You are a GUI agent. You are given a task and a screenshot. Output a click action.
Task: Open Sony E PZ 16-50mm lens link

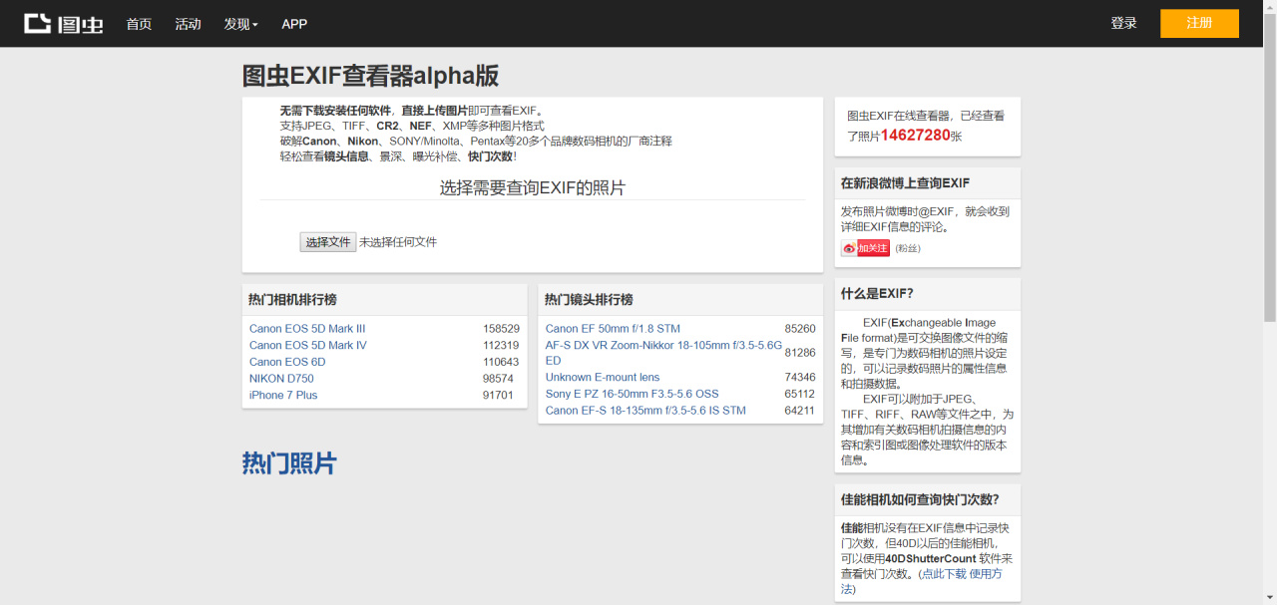pos(632,394)
